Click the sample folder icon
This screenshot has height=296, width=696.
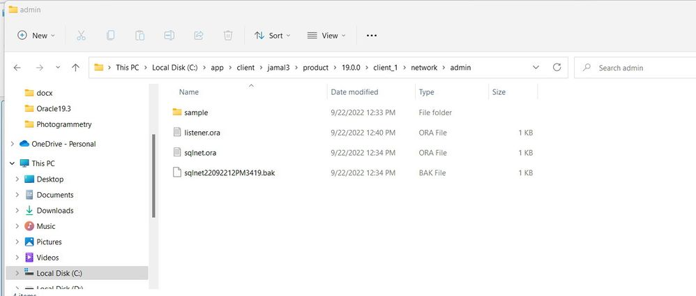coord(177,112)
